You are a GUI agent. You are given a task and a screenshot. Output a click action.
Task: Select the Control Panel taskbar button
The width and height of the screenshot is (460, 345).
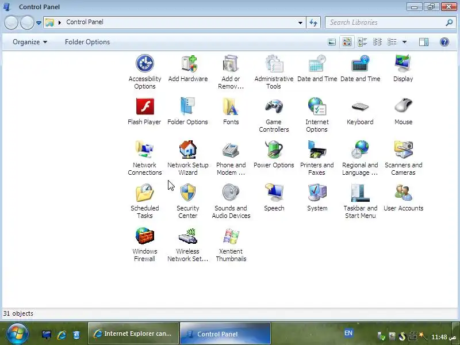pos(225,333)
